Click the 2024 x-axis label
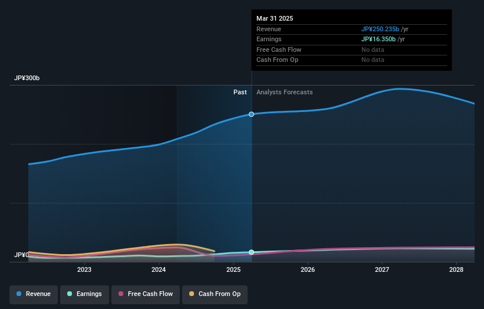Viewport: 484px width, 309px height. tap(159, 270)
